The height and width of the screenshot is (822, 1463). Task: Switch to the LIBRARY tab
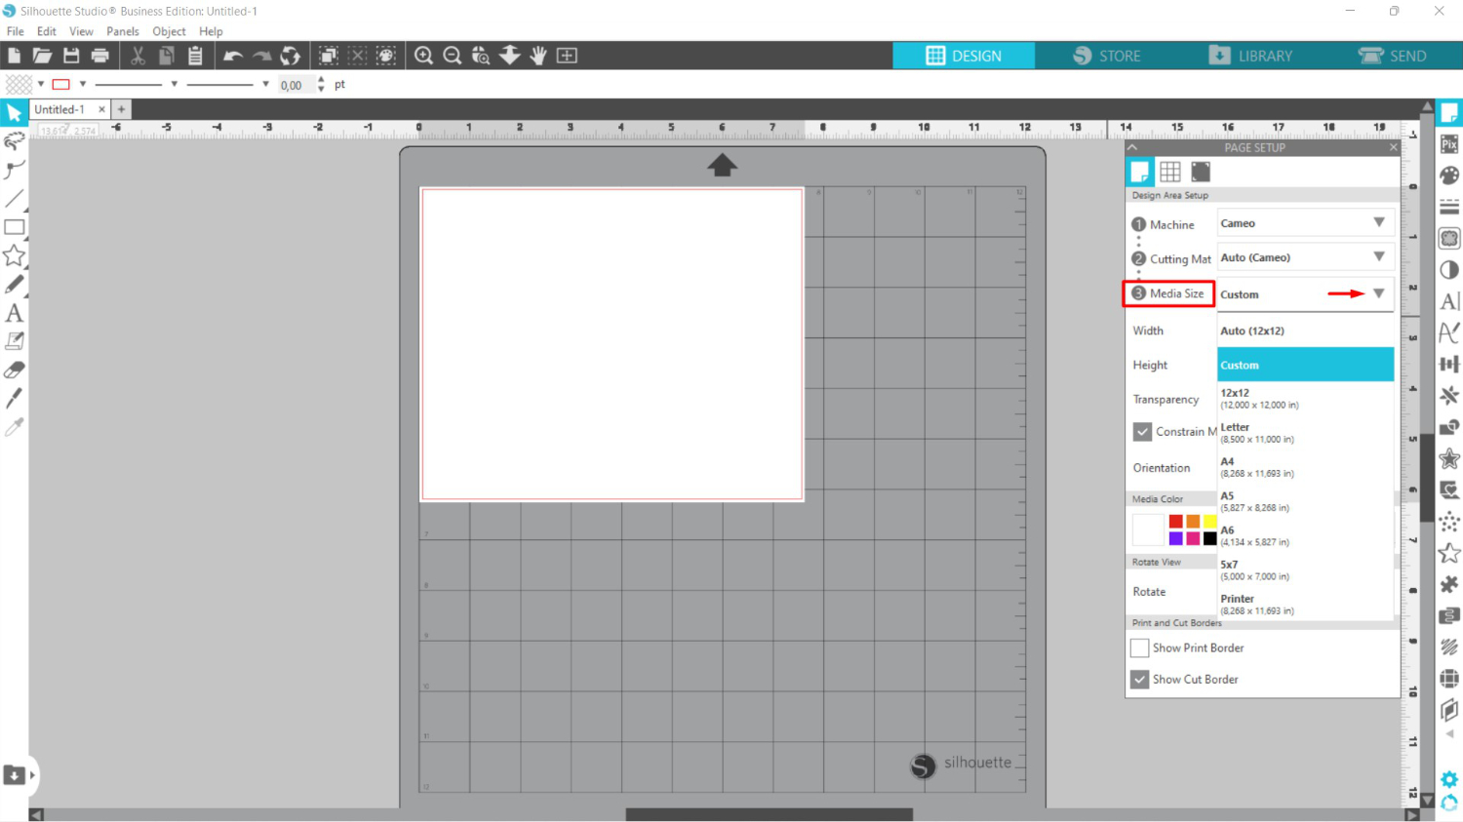pos(1249,56)
